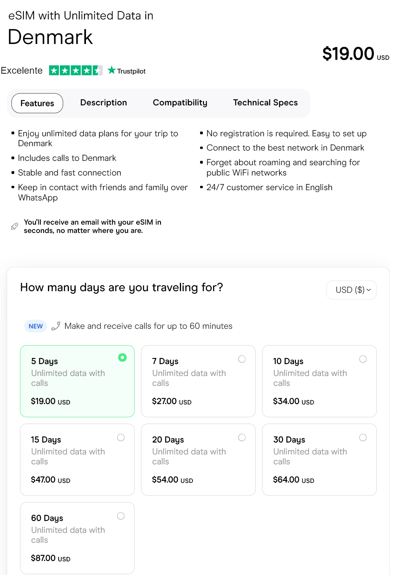Switch to the Features tab
The height and width of the screenshot is (580, 393).
[37, 103]
